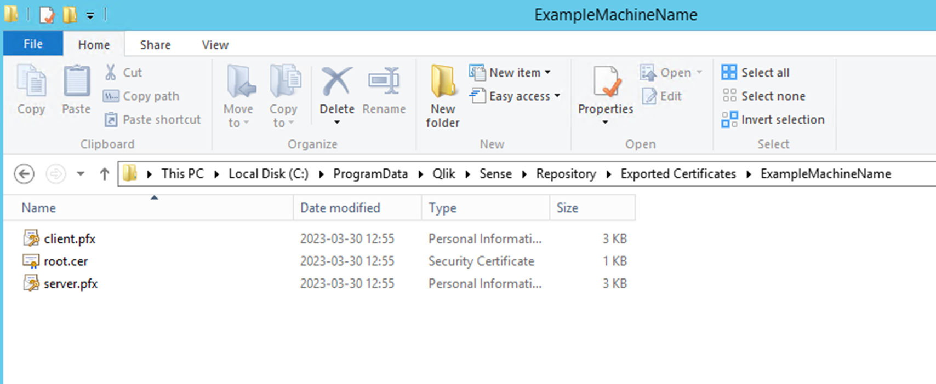Create a New folder
Image resolution: width=936 pixels, height=384 pixels.
coord(443,97)
